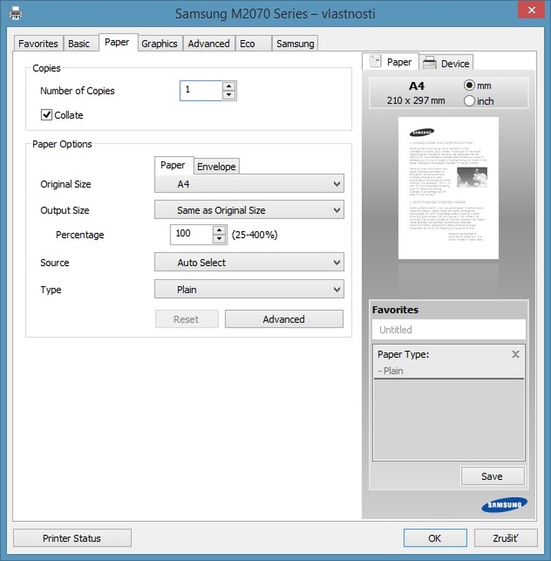Screen dimensions: 551x561
Task: Switch to the Advanced tab
Action: tap(209, 44)
